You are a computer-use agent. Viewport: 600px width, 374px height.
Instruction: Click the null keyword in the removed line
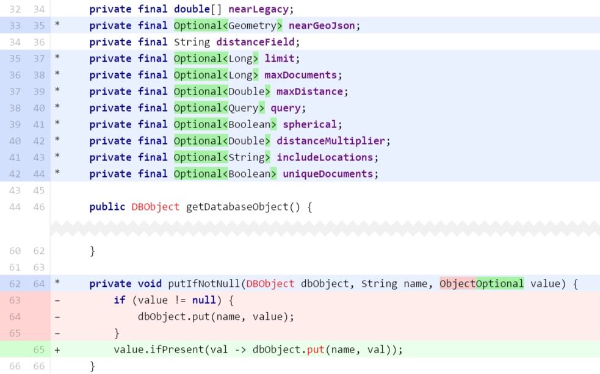click(x=204, y=300)
